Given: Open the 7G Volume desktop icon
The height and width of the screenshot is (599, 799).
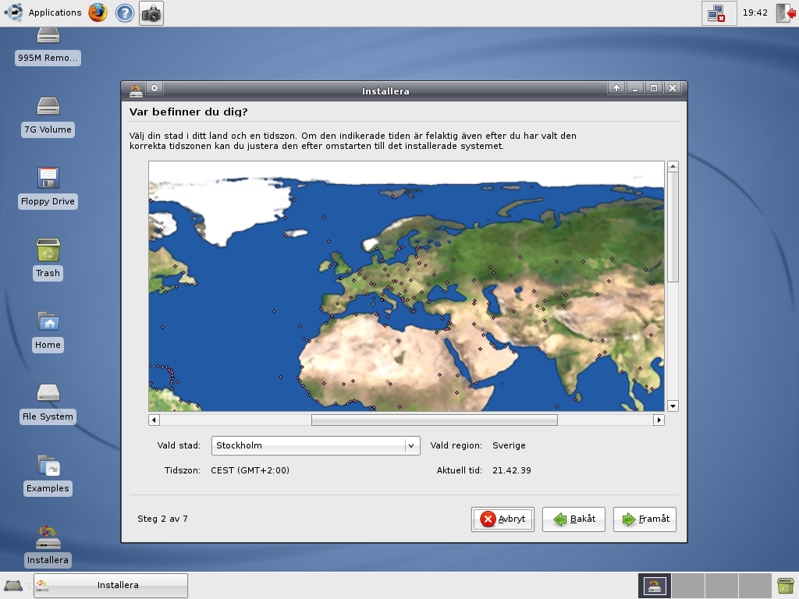Looking at the screenshot, I should click(x=48, y=117).
